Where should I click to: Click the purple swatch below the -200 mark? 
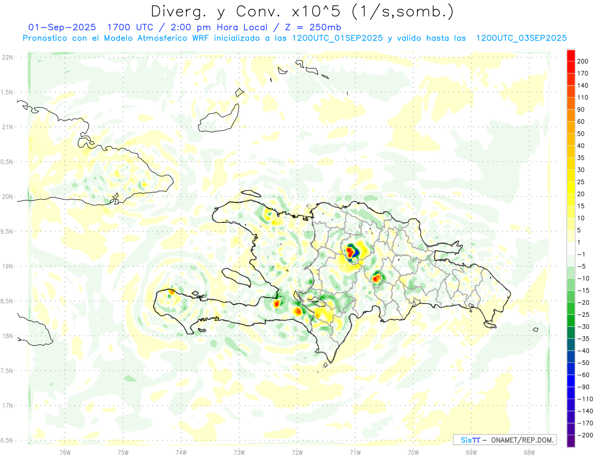pyautogui.click(x=571, y=441)
